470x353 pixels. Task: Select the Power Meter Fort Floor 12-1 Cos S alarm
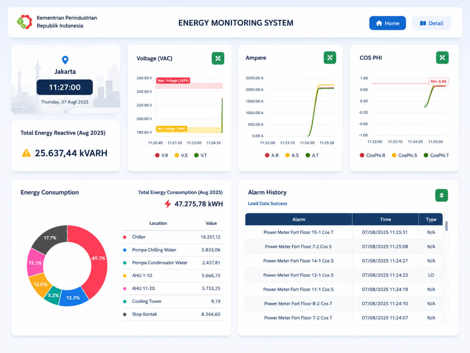pos(344,275)
